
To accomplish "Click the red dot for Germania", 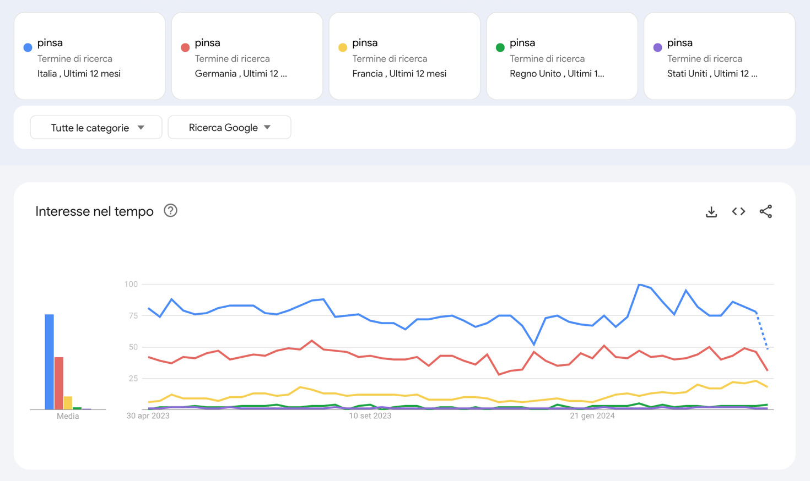I will click(185, 47).
